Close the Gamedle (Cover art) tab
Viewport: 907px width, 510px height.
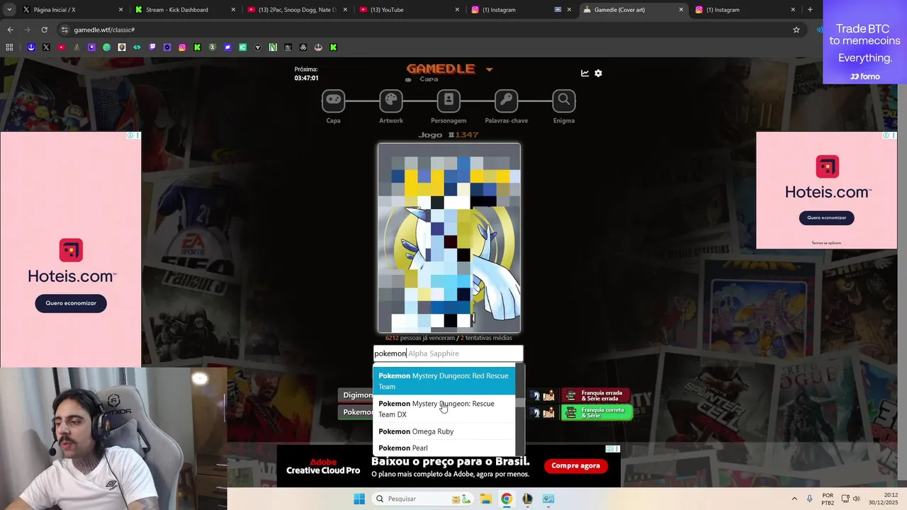(x=681, y=10)
